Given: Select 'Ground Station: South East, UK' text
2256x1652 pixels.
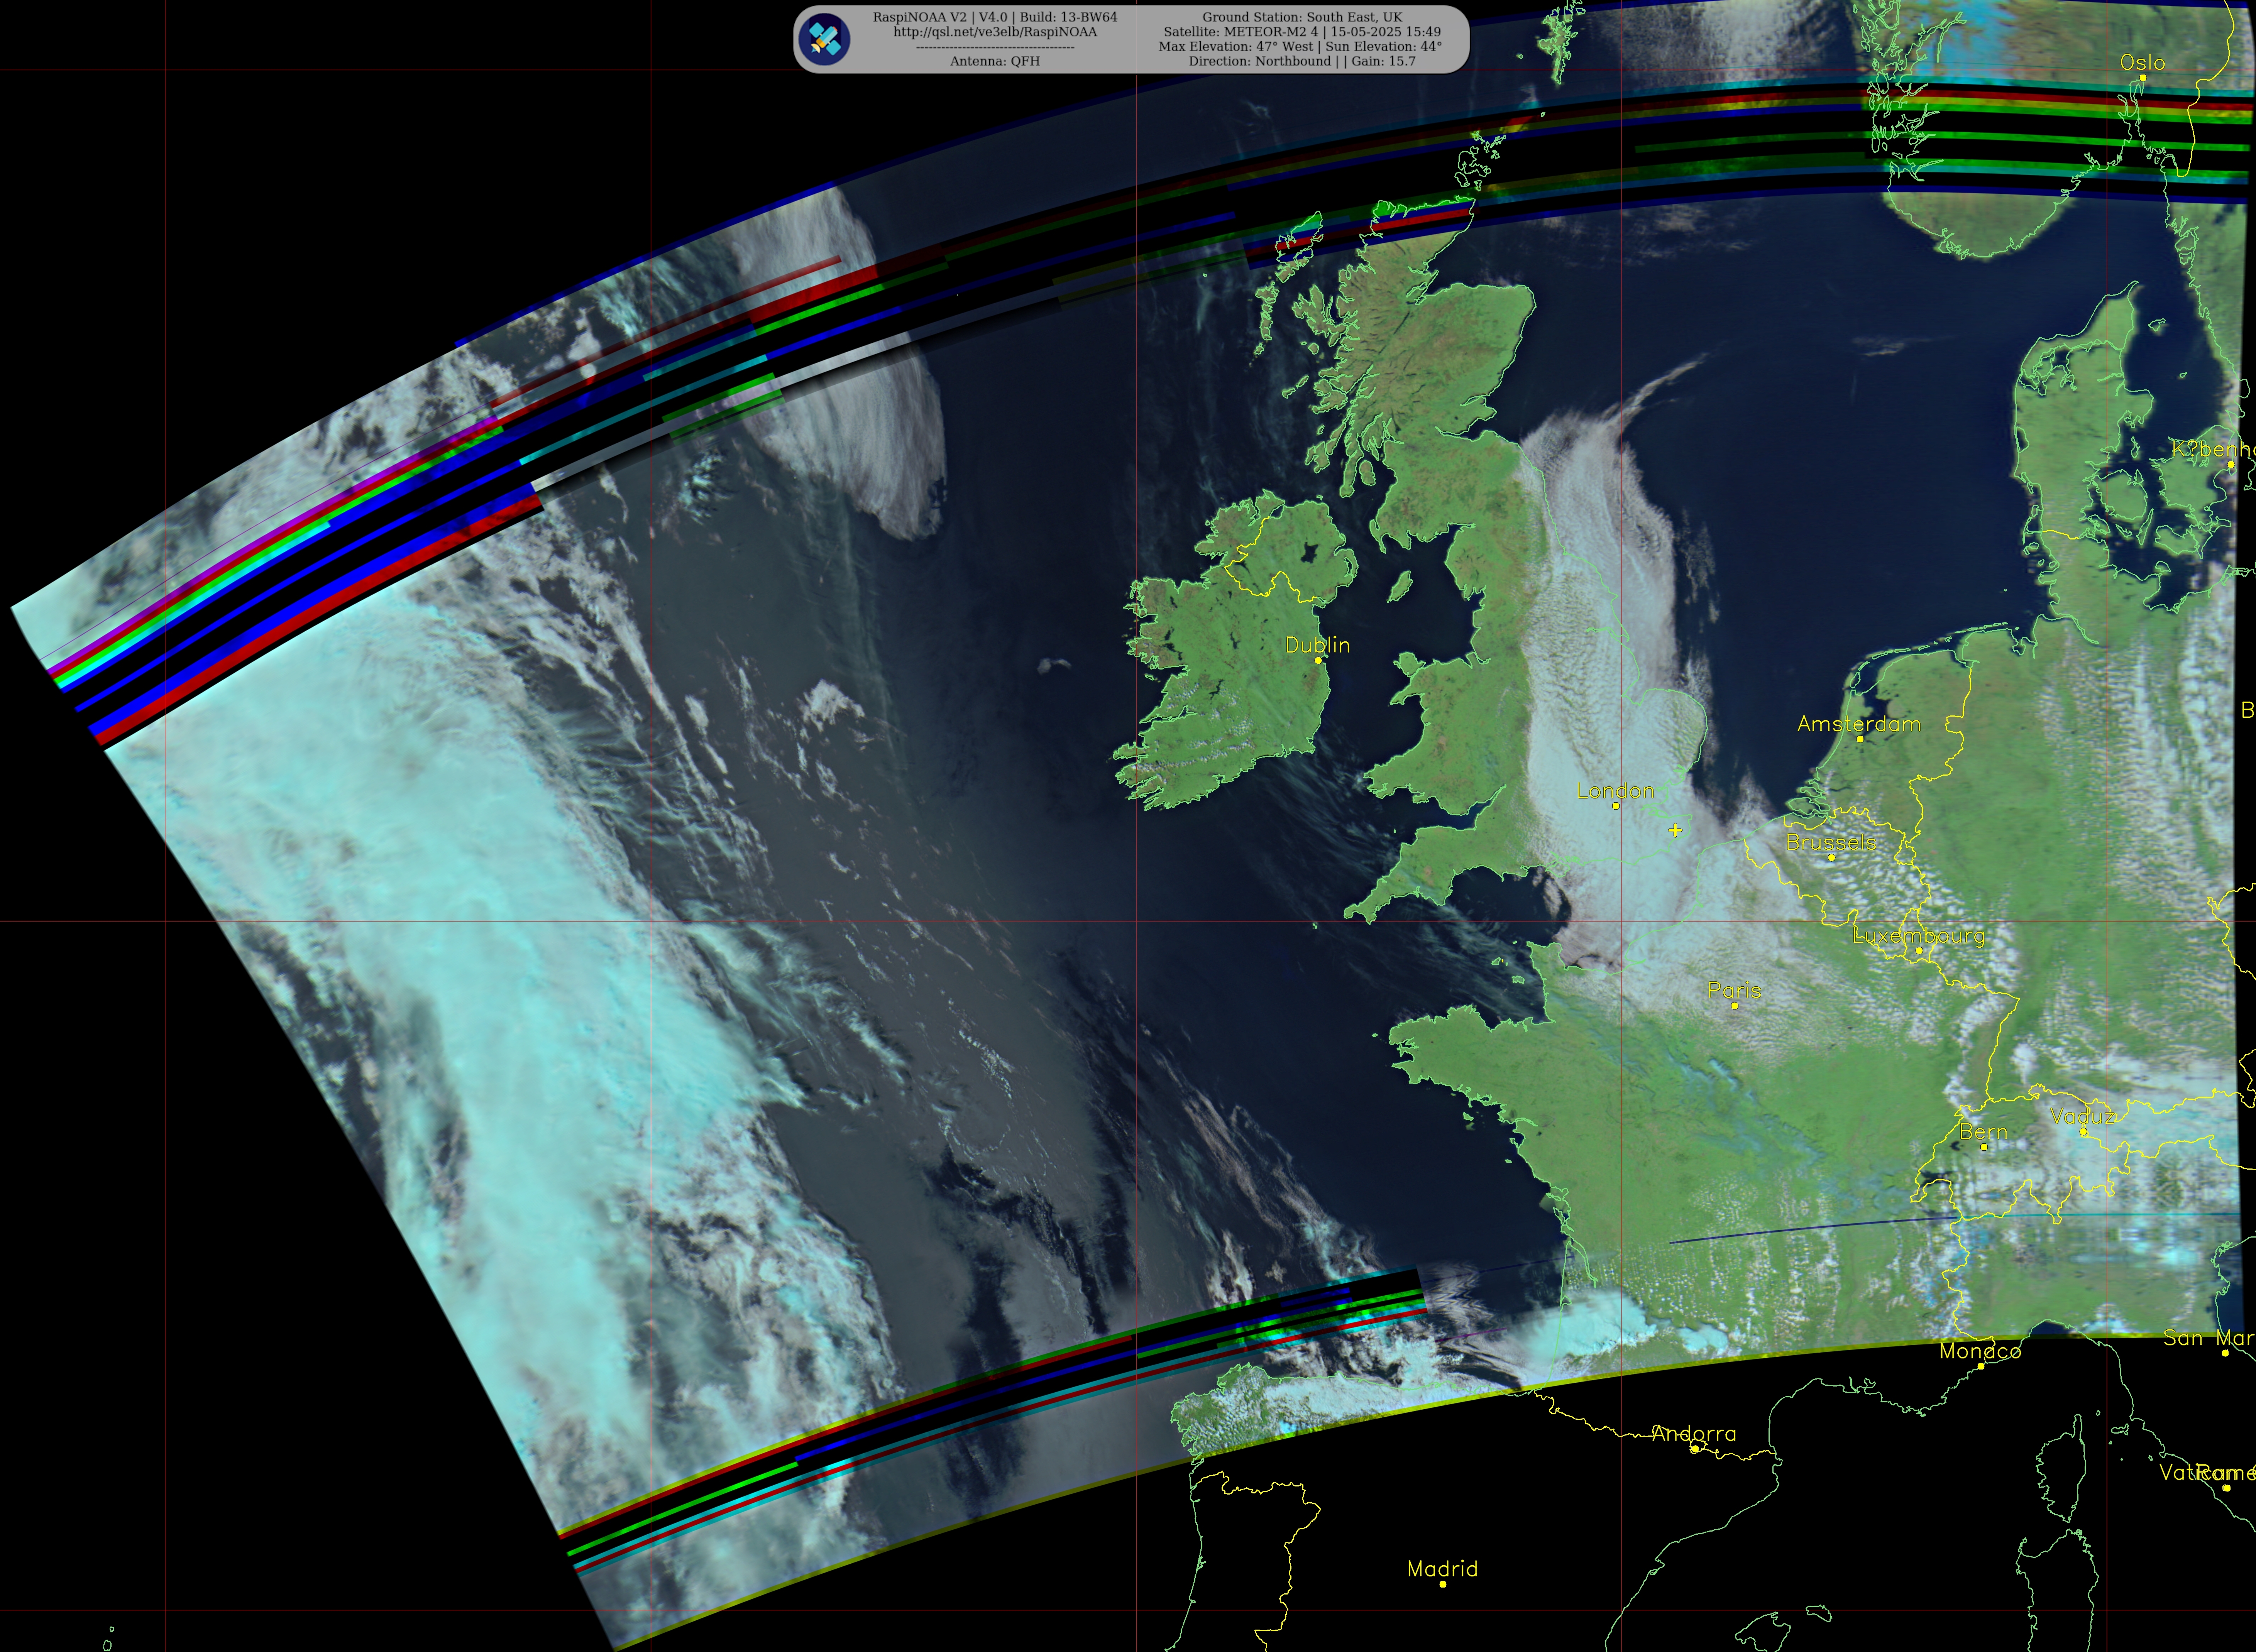Looking at the screenshot, I should (1302, 17).
